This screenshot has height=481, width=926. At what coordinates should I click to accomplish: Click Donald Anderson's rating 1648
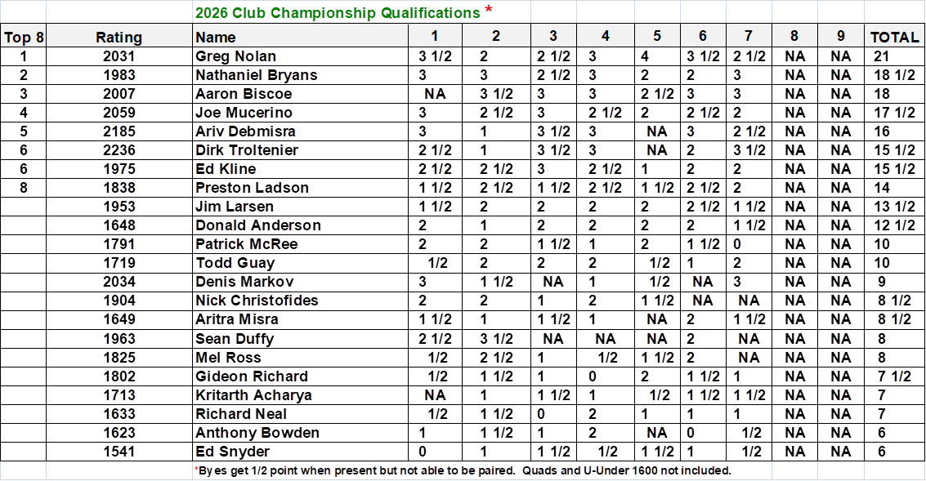click(x=119, y=225)
